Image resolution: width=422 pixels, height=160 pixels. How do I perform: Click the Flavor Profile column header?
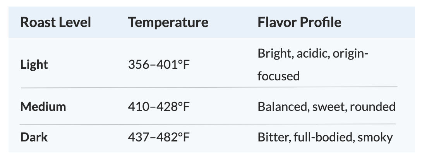300,22
